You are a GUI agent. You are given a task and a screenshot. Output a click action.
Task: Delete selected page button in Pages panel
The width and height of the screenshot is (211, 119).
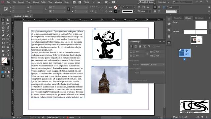pyautogui.click(x=207, y=117)
